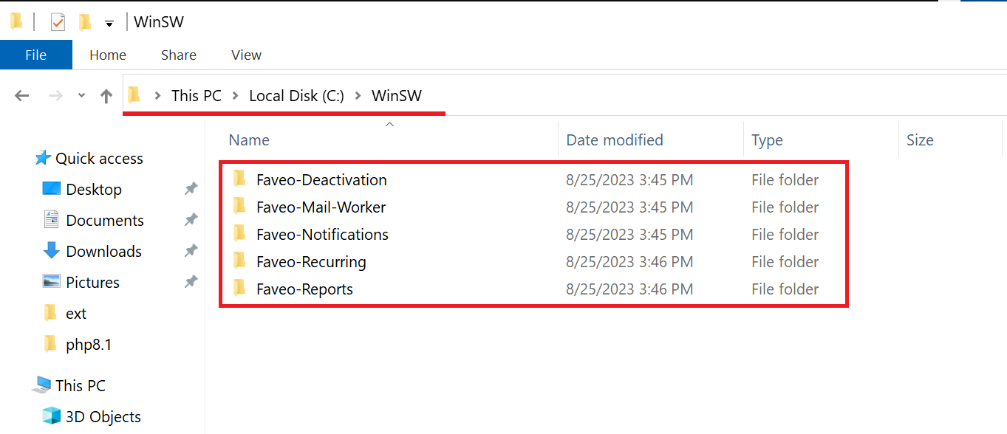The image size is (1007, 434).
Task: Click the 3D Objects cube icon
Action: point(52,416)
